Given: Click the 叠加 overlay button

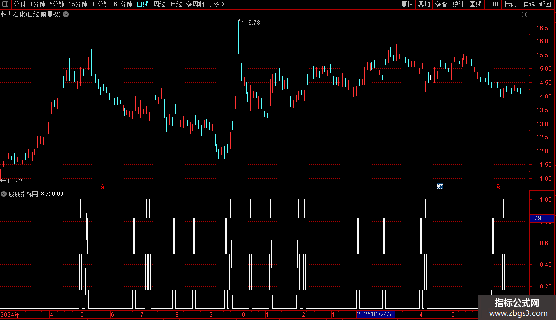Looking at the screenshot, I should 424,4.
